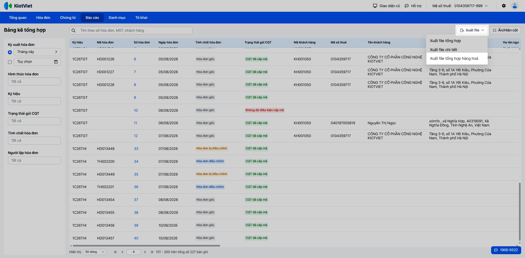Expand the Xuất file dropdown

(x=472, y=30)
